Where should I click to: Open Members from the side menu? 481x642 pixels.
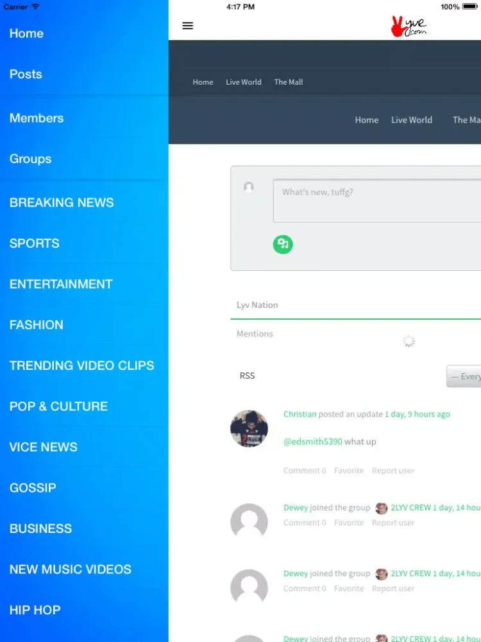(x=37, y=118)
